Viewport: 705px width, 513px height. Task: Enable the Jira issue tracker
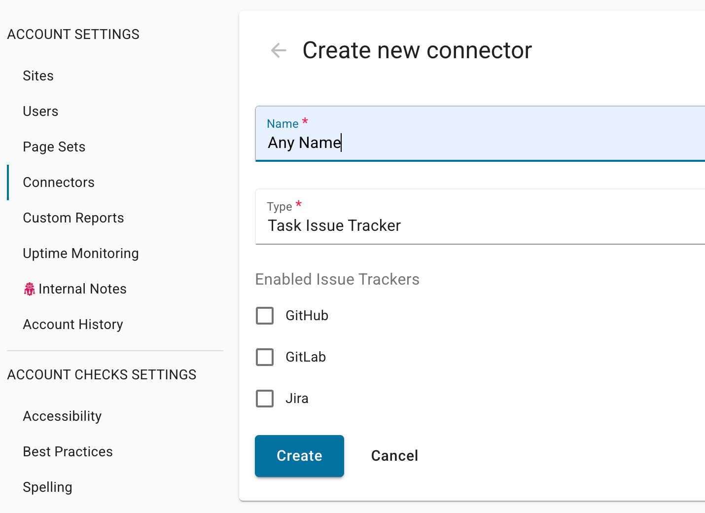tap(265, 398)
